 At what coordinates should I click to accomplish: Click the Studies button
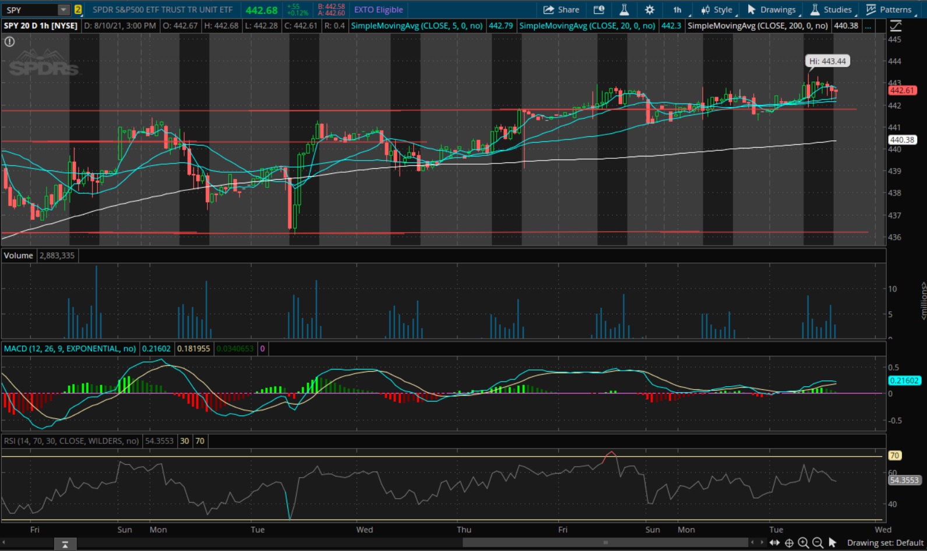(831, 9)
